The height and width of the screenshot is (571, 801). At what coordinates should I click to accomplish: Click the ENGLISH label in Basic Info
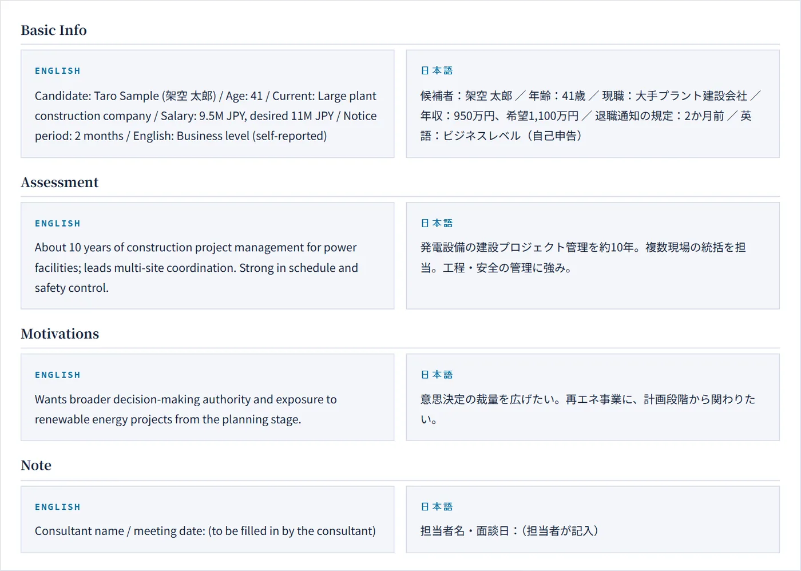58,71
